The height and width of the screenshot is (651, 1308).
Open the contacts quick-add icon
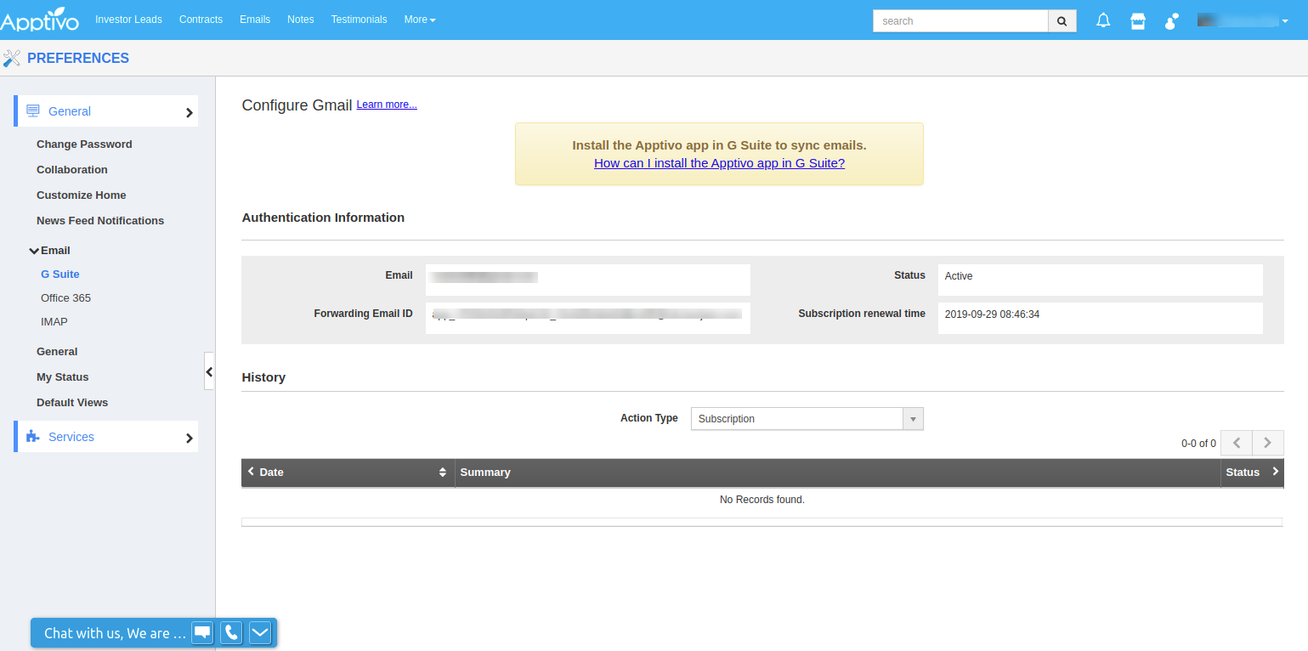(1172, 20)
